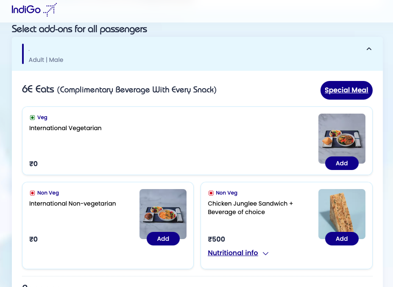Click the ₹500 price on Chicken Junglee Sandwich
The image size is (393, 287).
(216, 239)
